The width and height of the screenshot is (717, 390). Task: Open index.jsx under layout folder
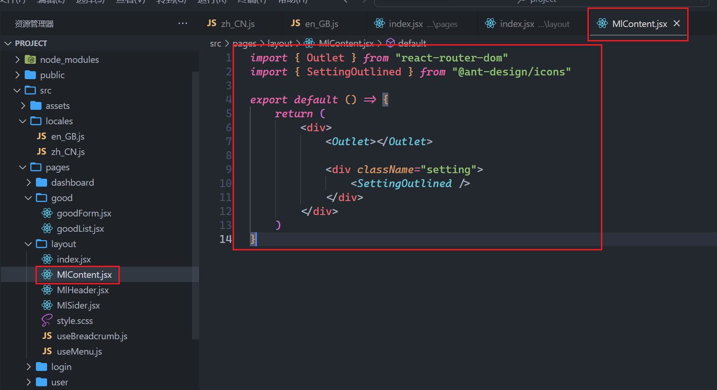(x=74, y=259)
